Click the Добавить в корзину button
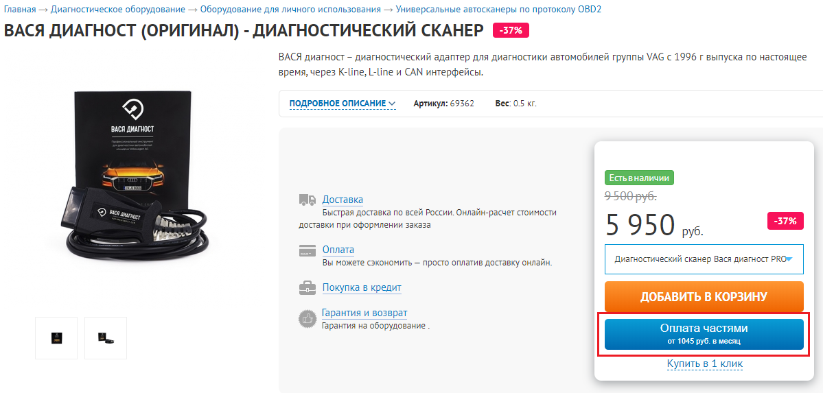This screenshot has width=823, height=393. tap(704, 297)
